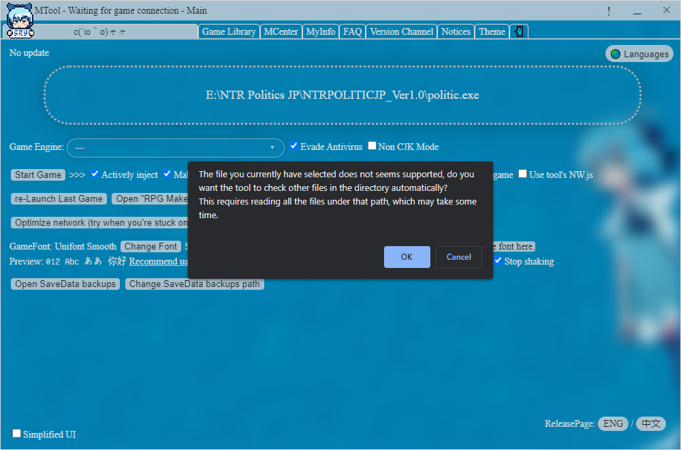Viewport: 681px width, 450px height.
Task: Switch to the MCenter tab
Action: (x=281, y=31)
